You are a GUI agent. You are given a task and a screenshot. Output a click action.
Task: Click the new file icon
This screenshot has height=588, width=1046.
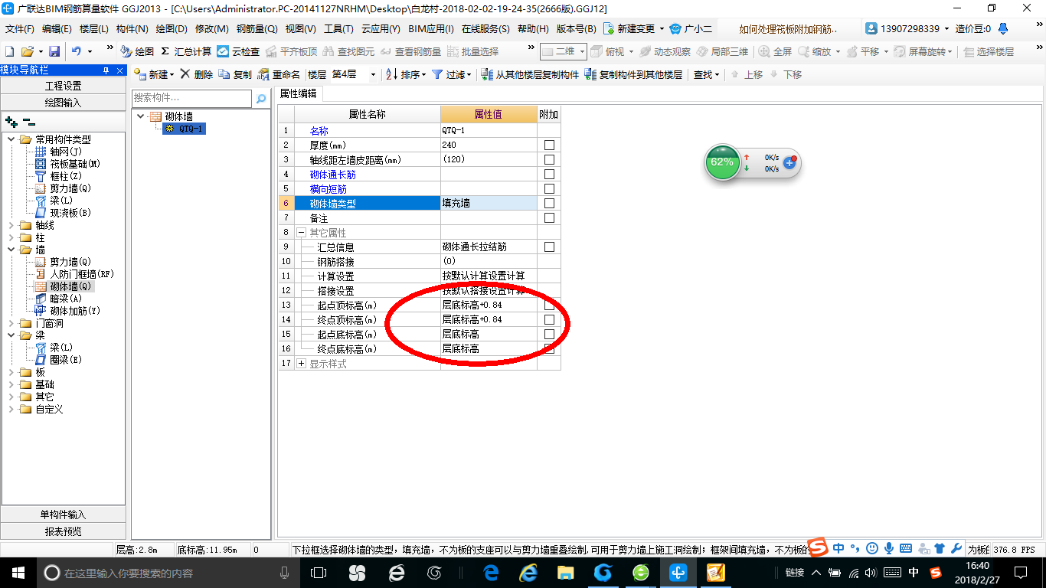pos(9,51)
